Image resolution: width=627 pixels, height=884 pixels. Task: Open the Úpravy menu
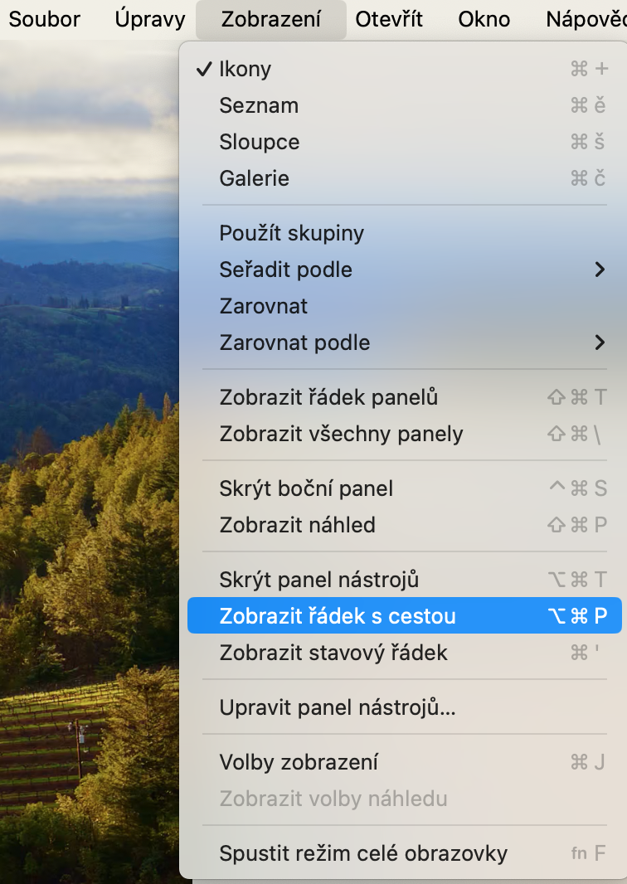pyautogui.click(x=150, y=19)
